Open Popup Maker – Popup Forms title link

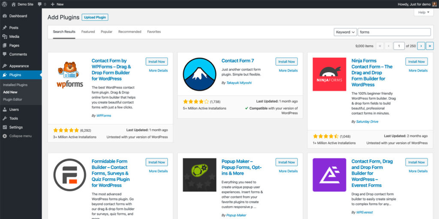[x=242, y=167]
